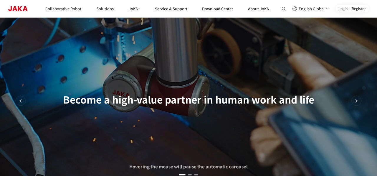Open the Collaborative Robot menu
This screenshot has width=377, height=176.
pyautogui.click(x=63, y=9)
